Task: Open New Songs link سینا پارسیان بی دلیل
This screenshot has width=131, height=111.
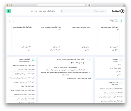Action: 113,93
